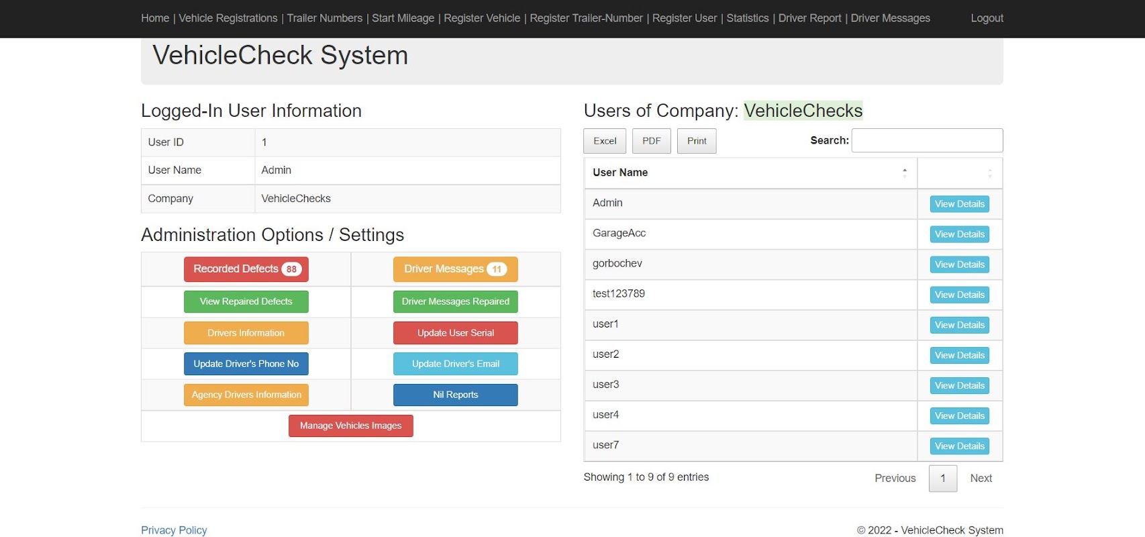Viewport: 1145px width, 537px height.
Task: Click the 88 badge on Recorded Defects
Action: 291,269
